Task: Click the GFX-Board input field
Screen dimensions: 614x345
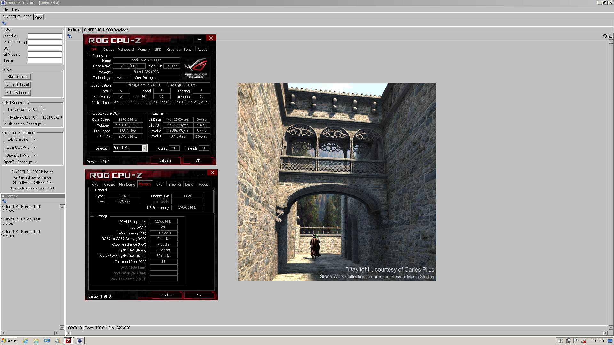Action: click(x=44, y=54)
